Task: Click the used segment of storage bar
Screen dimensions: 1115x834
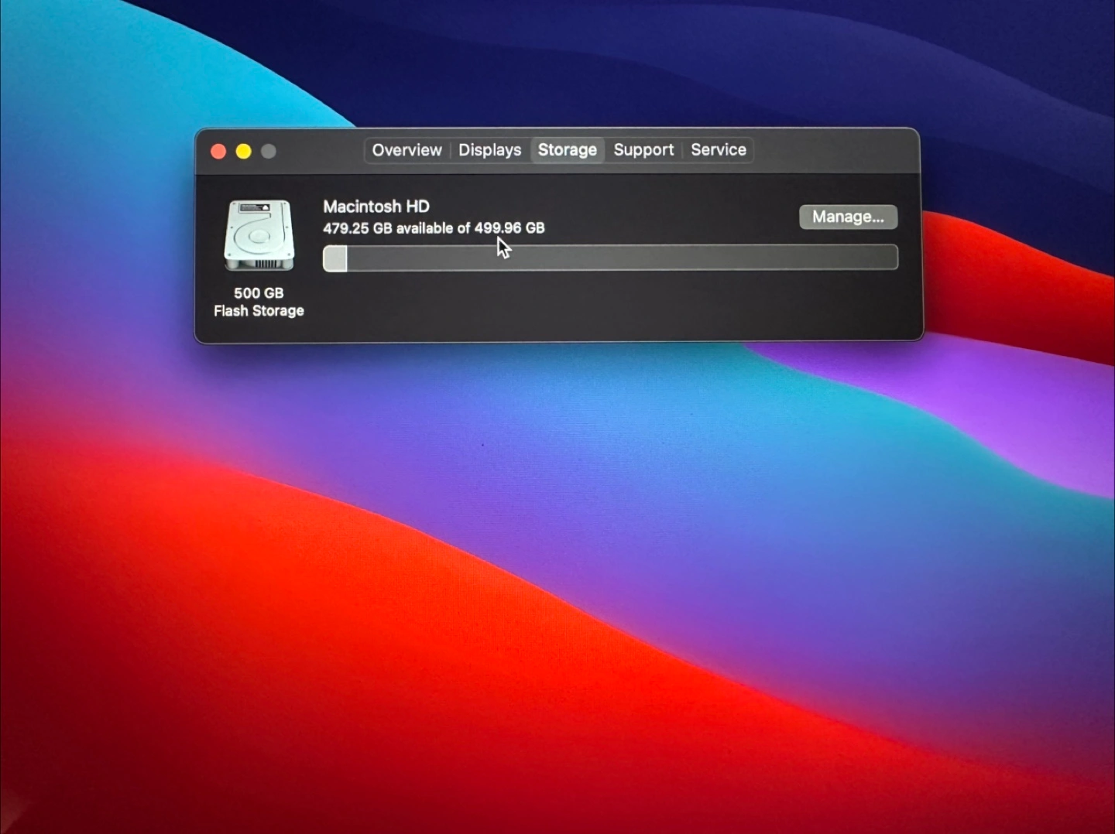Action: click(x=334, y=258)
